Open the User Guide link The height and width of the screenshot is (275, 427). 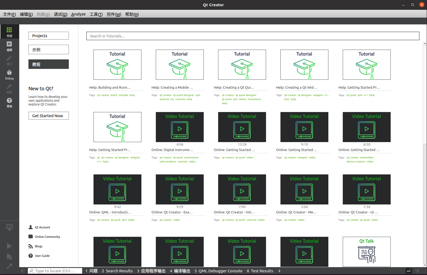coord(42,256)
